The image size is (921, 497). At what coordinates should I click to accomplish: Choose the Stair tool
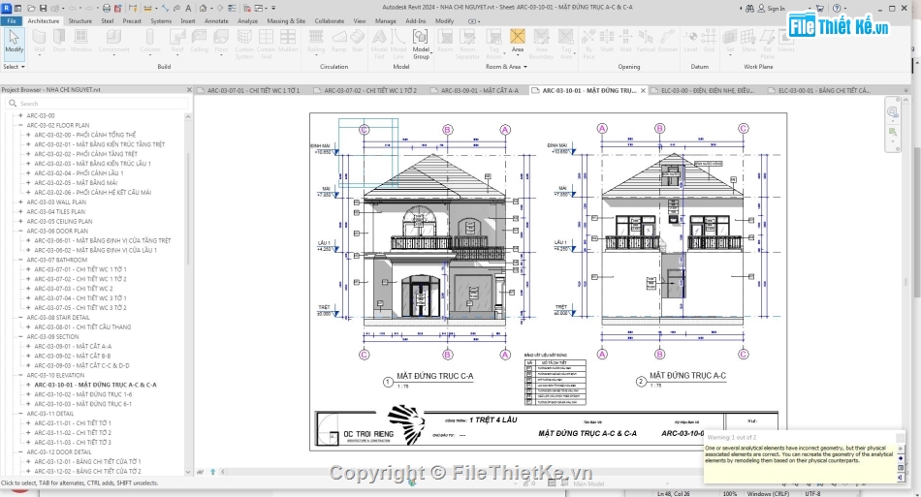(x=357, y=41)
